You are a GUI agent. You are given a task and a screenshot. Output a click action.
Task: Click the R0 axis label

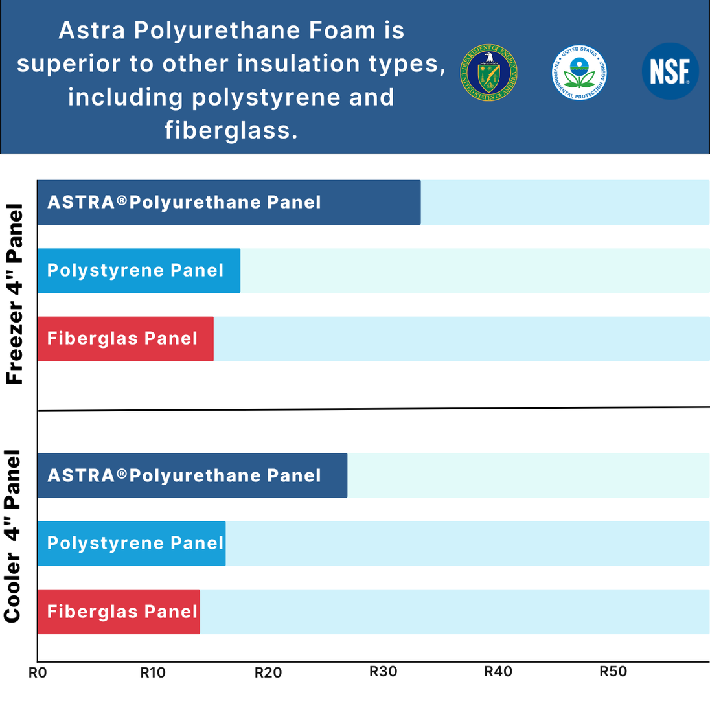tap(38, 672)
